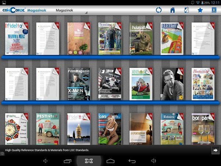
Task: Tap the Android volume down icon
Action: 45,161
